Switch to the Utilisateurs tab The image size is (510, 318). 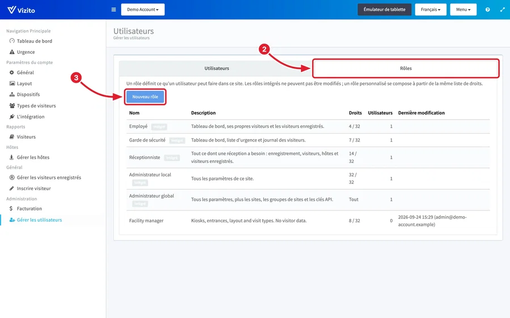(x=217, y=68)
